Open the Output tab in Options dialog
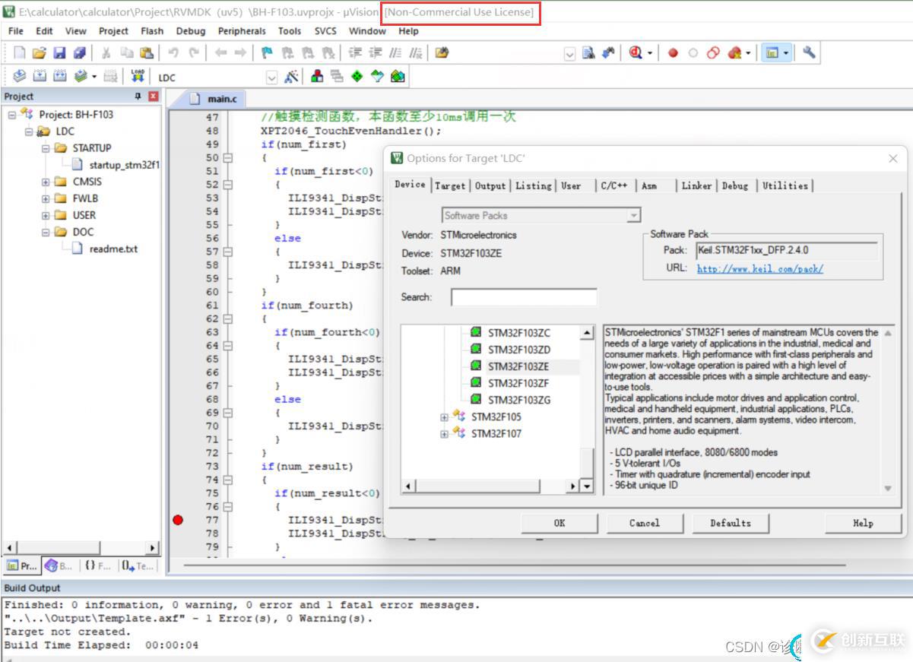The height and width of the screenshot is (662, 913). coord(490,185)
